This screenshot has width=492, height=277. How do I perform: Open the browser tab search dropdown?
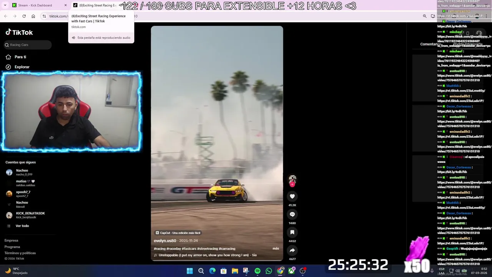point(5,5)
